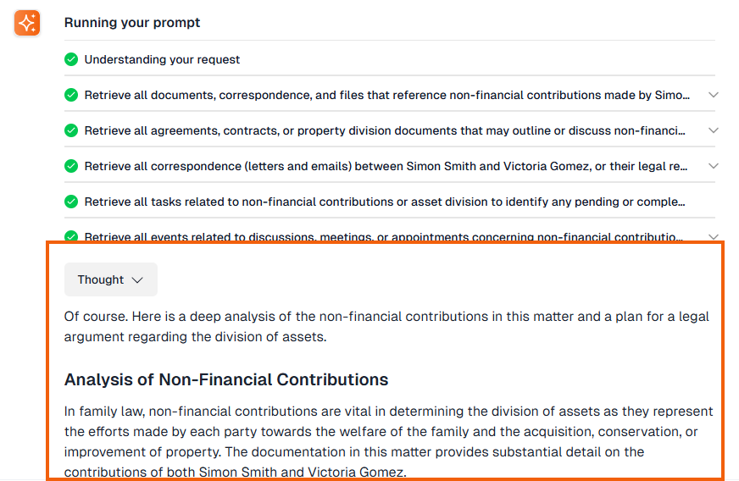Click green checkmark beside Understanding your request
Viewport: 739px width, 481px height.
(71, 60)
